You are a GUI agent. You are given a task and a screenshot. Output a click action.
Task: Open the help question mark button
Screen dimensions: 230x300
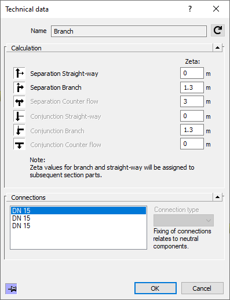pos(190,9)
